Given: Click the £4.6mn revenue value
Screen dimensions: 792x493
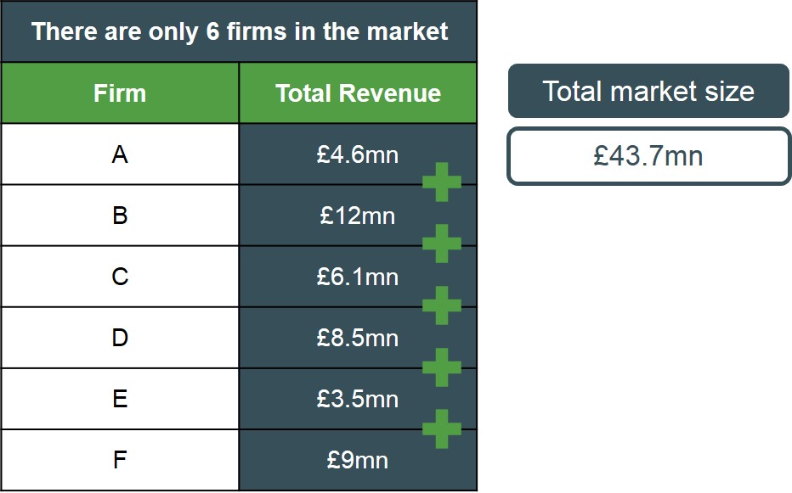Looking at the screenshot, I should tap(357, 154).
